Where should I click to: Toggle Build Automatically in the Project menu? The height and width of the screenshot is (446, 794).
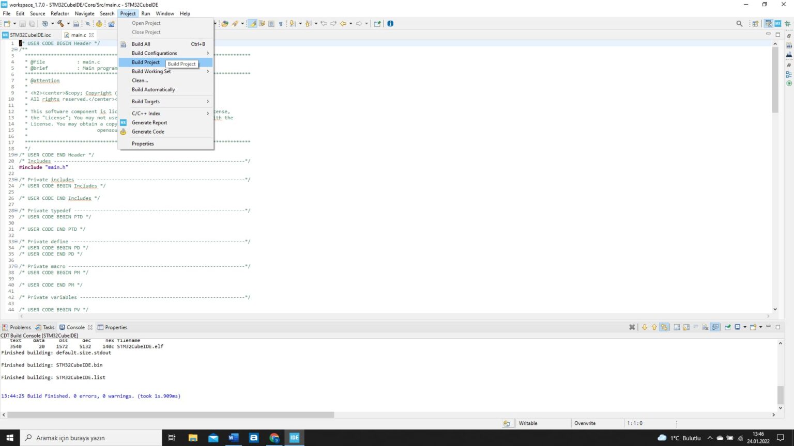tap(153, 89)
